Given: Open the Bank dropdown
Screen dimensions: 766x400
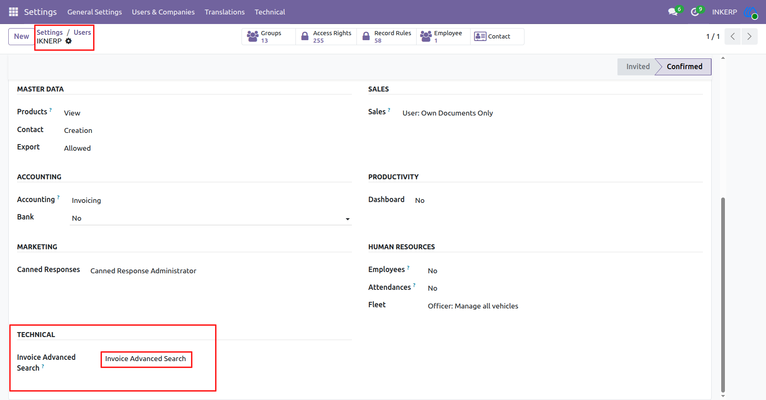Looking at the screenshot, I should tap(211, 218).
